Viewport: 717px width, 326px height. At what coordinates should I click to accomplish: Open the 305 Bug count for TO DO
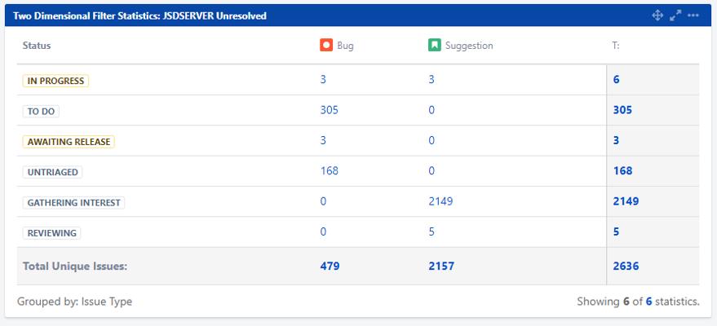coord(330,110)
